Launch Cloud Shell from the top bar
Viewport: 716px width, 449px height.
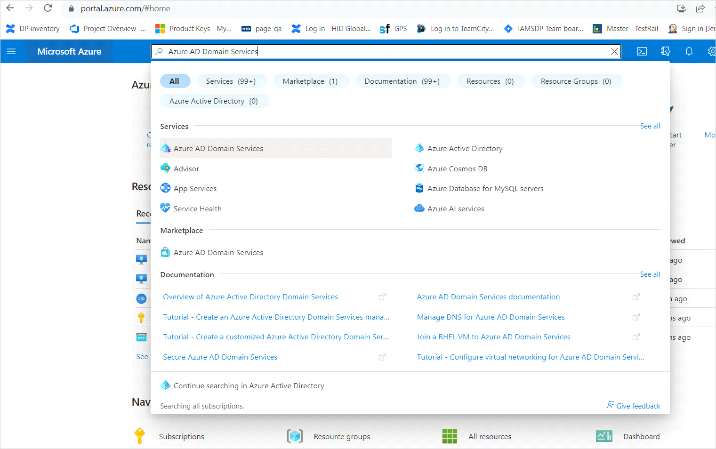(x=642, y=51)
